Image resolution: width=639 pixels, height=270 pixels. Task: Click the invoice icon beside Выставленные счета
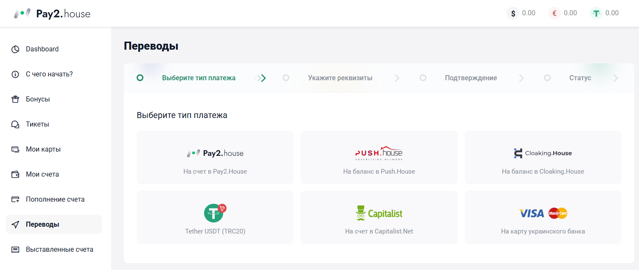click(x=15, y=250)
